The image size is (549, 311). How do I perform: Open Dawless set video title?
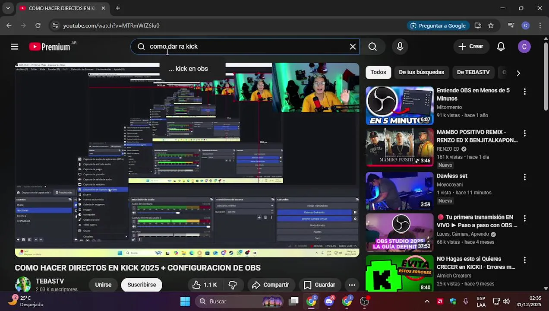(x=452, y=176)
